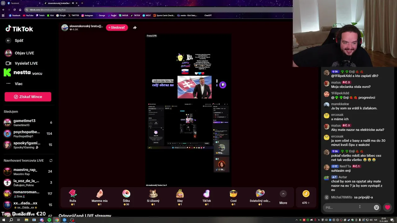Open the Kick bookmark
This screenshot has width=397, height=223.
click(51, 15)
